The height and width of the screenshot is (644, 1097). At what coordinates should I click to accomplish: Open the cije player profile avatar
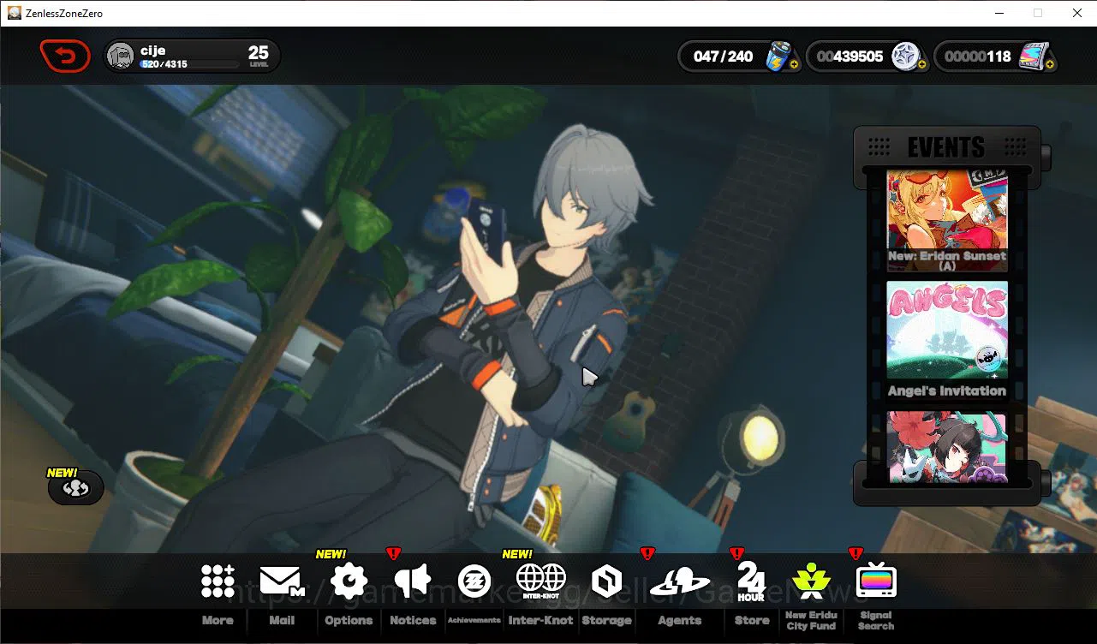[121, 57]
